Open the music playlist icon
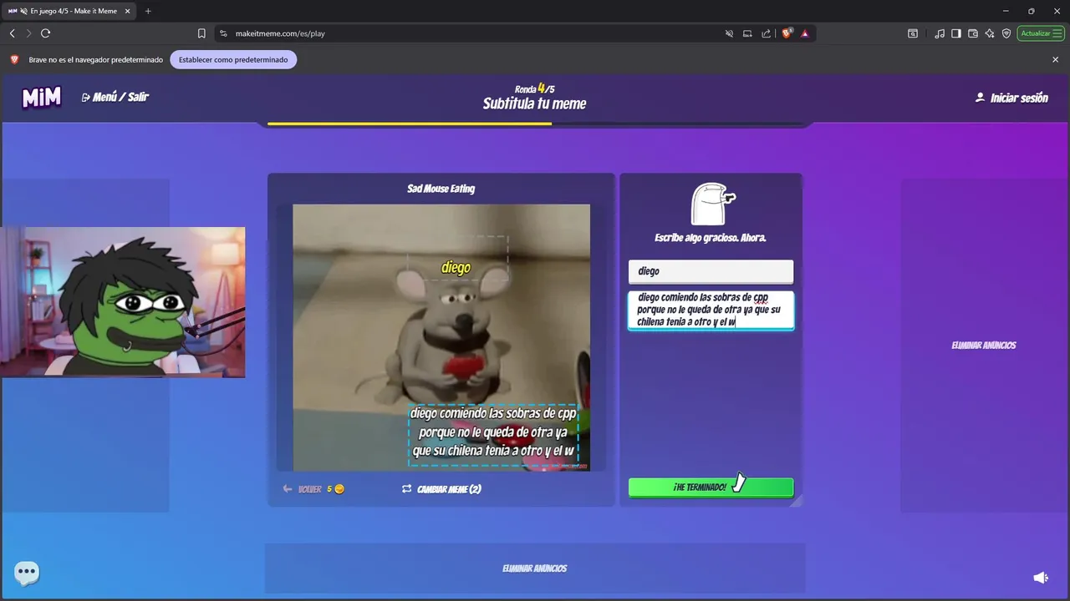 [x=940, y=33]
